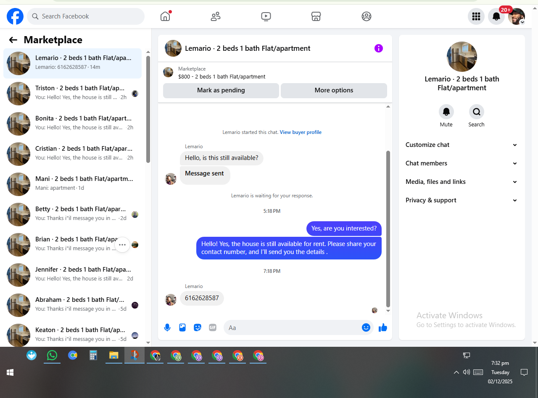Click the message thread scrollbar
Screen dimensions: 538x398
click(x=388, y=229)
